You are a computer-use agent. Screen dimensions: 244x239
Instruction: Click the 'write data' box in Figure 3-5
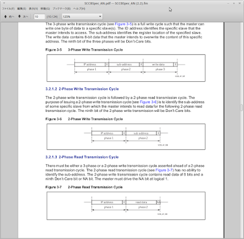[x=159, y=64]
